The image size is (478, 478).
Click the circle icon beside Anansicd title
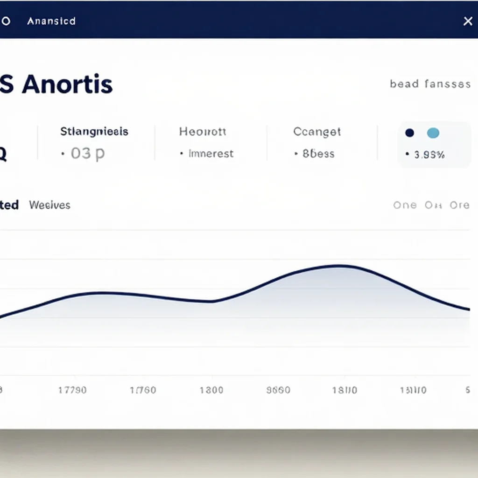click(x=6, y=21)
